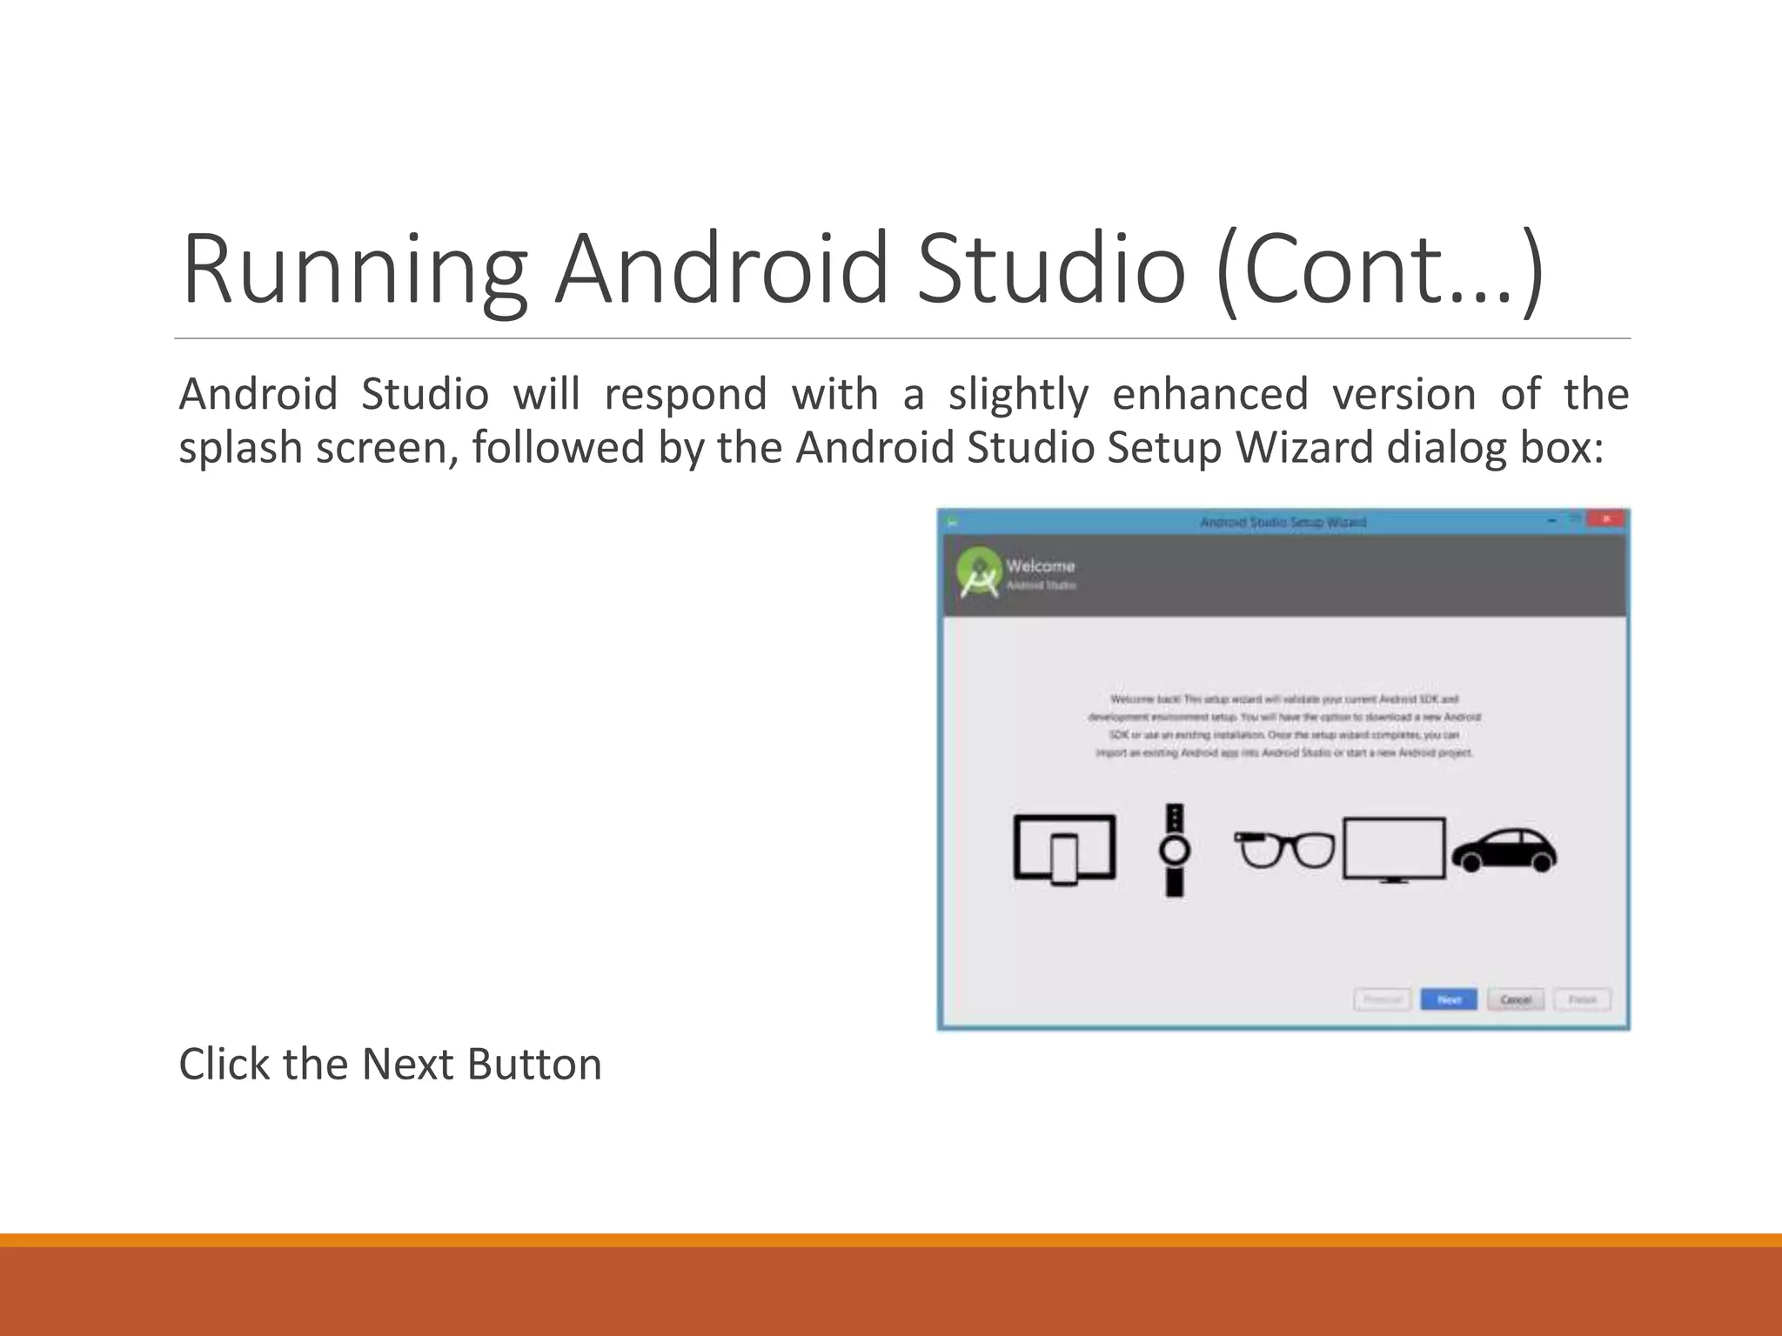Viewport: 1782px width, 1336px height.
Task: Click the Android Studio logo icon
Action: 979,573
